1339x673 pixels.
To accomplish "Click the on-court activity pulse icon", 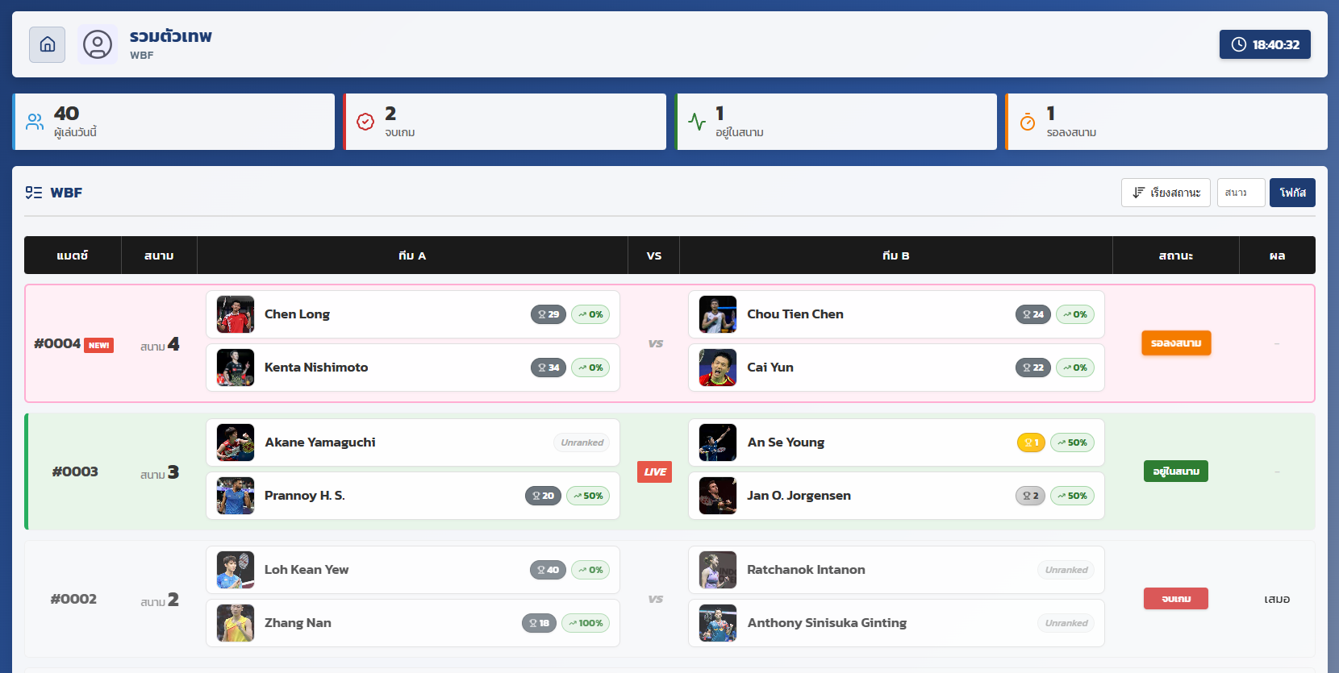I will [697, 122].
